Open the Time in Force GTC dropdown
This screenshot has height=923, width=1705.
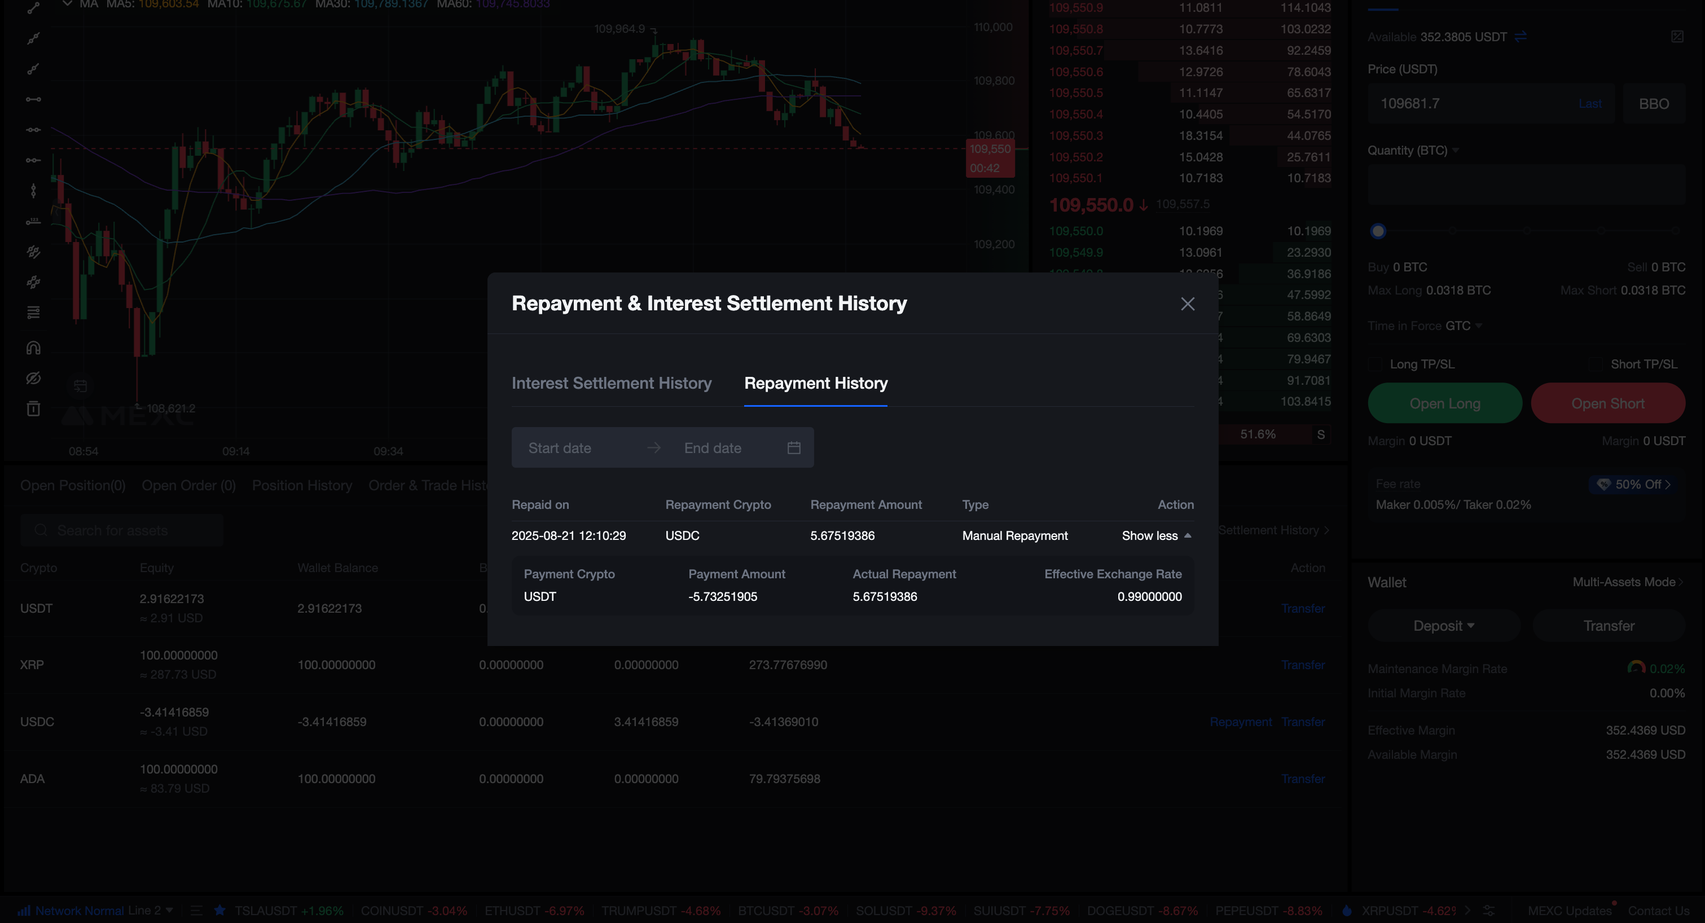pos(1464,326)
